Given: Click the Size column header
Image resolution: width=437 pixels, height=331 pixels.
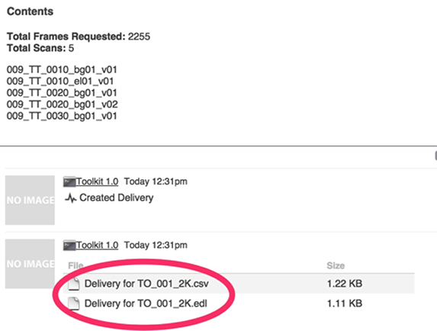Looking at the screenshot, I should point(336,265).
